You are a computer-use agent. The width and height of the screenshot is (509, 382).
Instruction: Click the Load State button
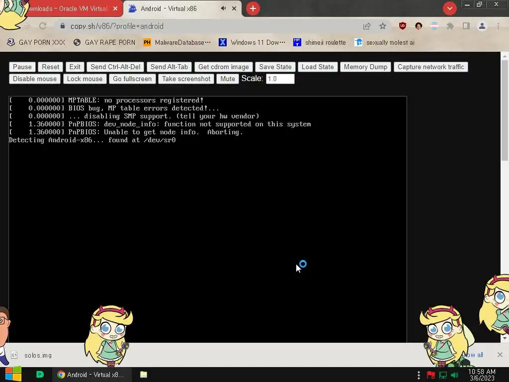318,67
